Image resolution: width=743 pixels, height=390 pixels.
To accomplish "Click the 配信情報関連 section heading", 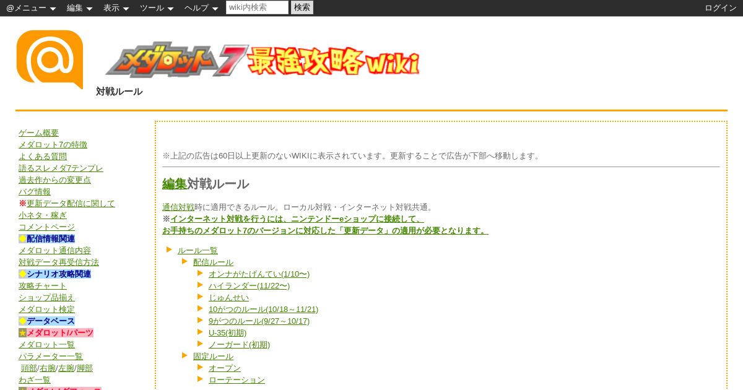I will coord(51,239).
